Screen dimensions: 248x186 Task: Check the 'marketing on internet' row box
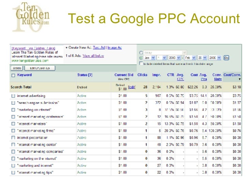click(13, 110)
